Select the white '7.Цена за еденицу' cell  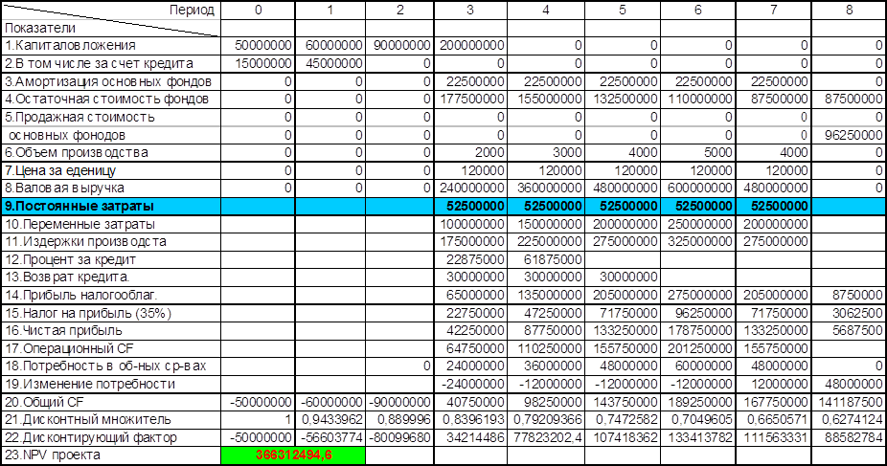pyautogui.click(x=110, y=170)
